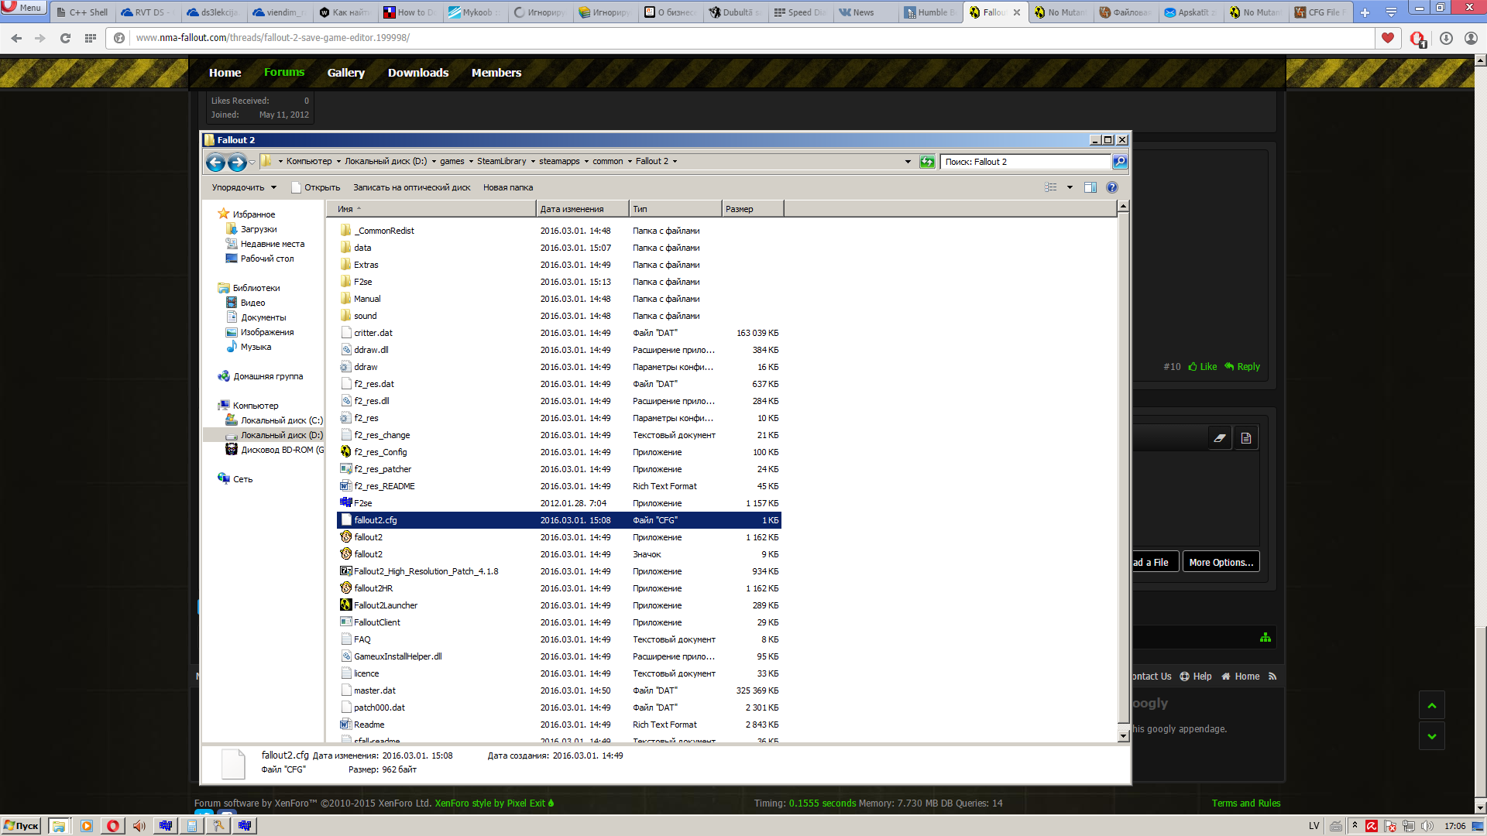
Task: Refresh the Explorer address bar location
Action: click(x=927, y=162)
